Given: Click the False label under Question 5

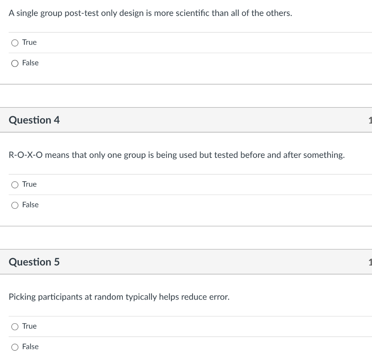Looking at the screenshot, I should 31,347.
